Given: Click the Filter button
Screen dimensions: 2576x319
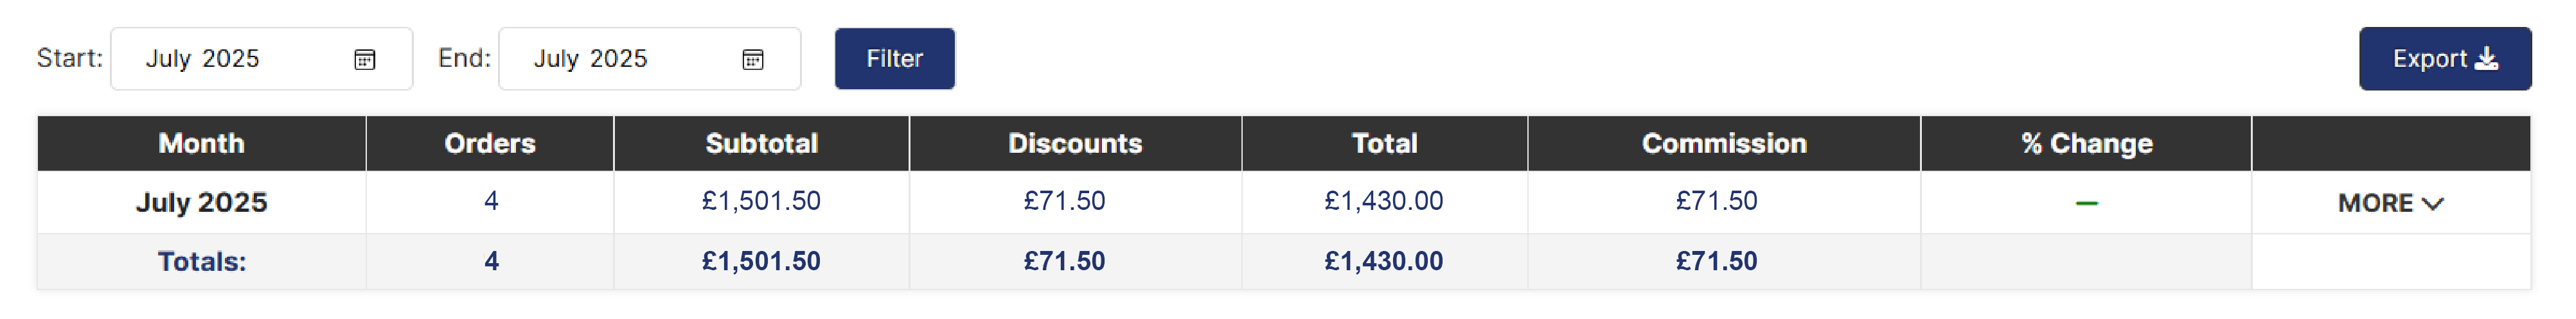Looking at the screenshot, I should 894,59.
